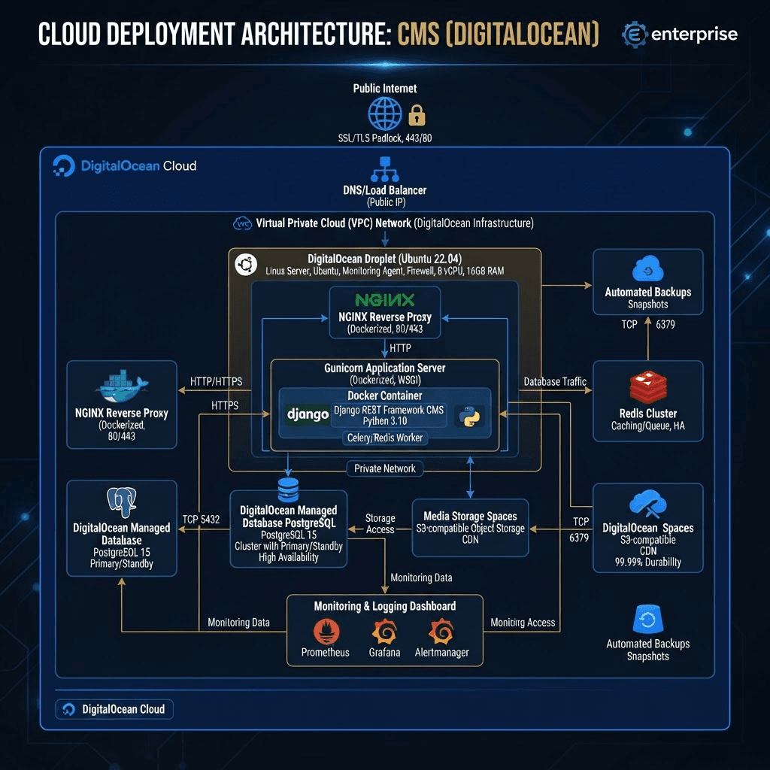The width and height of the screenshot is (770, 770).
Task: Click 'Django REST Framework CMS' text
Action: click(x=389, y=410)
